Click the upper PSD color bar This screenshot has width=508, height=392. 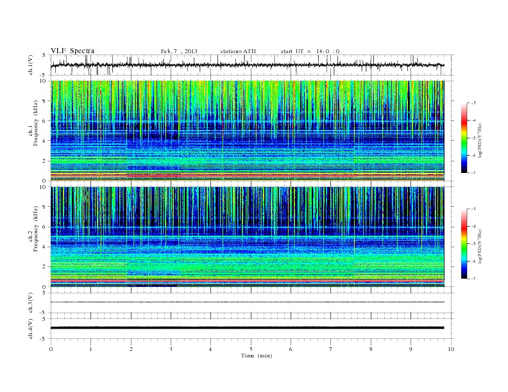(x=464, y=138)
